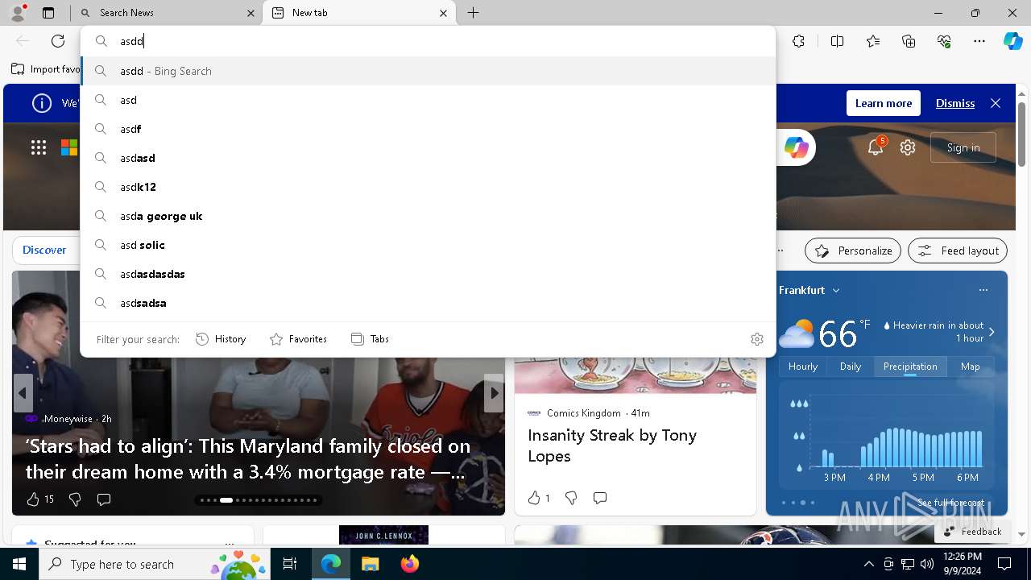Image resolution: width=1031 pixels, height=580 pixels.
Task: Filter search by Favorites
Action: [x=298, y=339]
